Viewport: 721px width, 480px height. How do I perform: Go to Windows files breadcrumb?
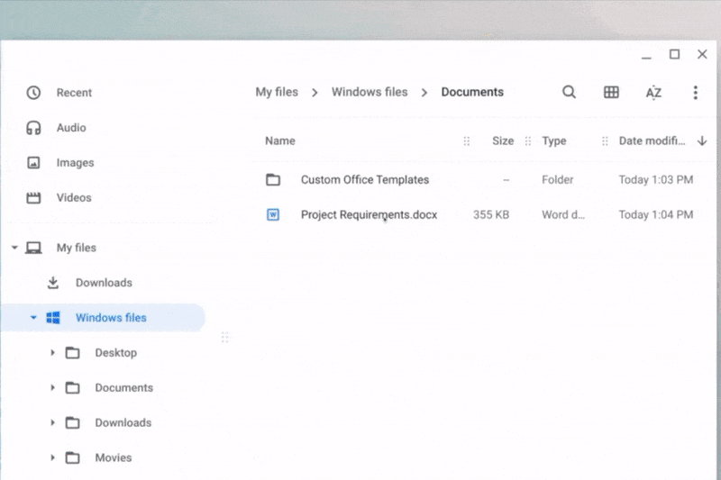[x=369, y=92]
